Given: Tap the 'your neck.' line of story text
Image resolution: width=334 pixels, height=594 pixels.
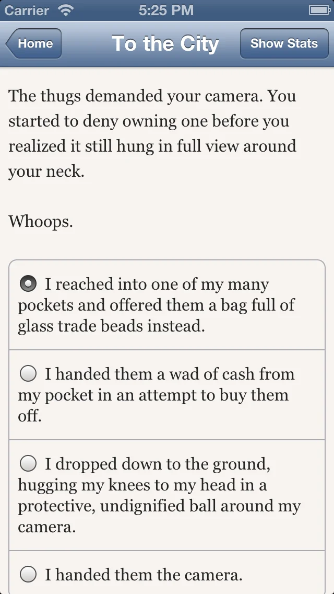Looking at the screenshot, I should pos(46,172).
